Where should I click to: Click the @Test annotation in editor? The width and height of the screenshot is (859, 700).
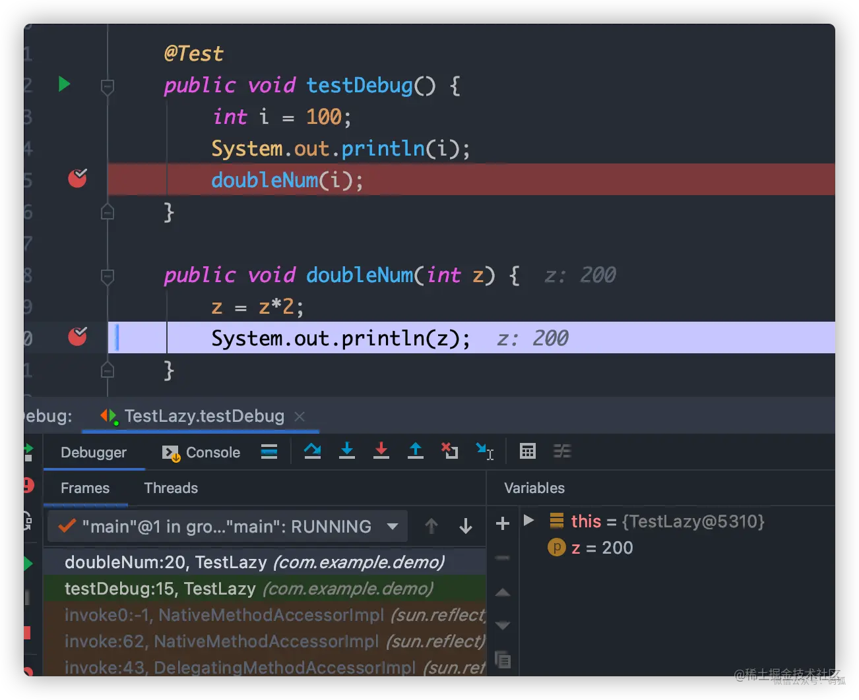click(x=193, y=53)
